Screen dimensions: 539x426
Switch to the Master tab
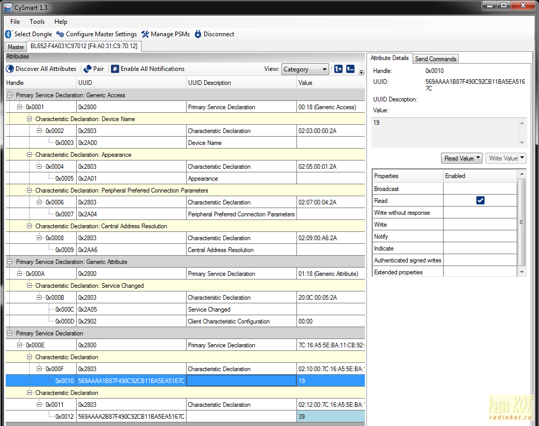pyautogui.click(x=16, y=47)
